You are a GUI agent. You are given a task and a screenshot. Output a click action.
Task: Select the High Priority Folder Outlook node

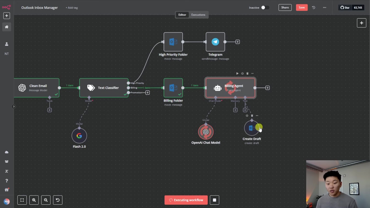tap(173, 42)
